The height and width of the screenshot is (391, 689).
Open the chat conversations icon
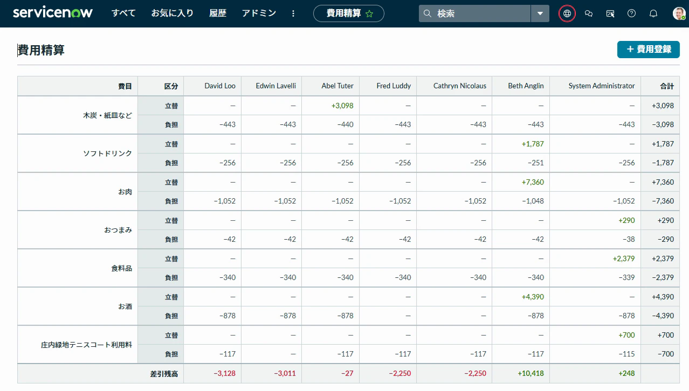(589, 13)
